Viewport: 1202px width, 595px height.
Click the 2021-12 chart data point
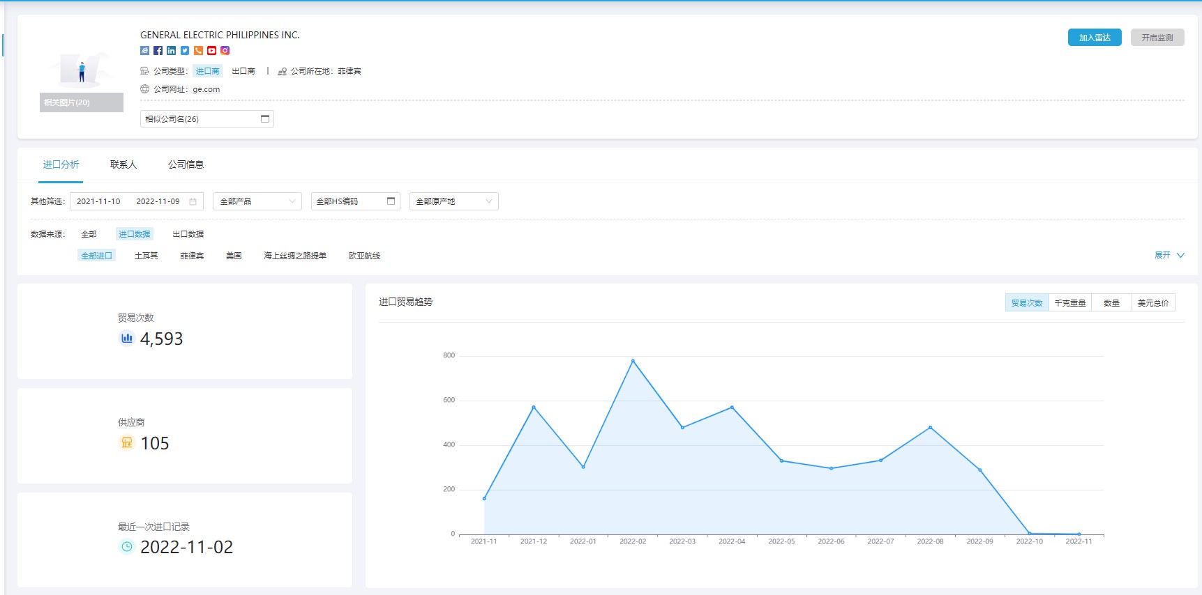point(534,407)
